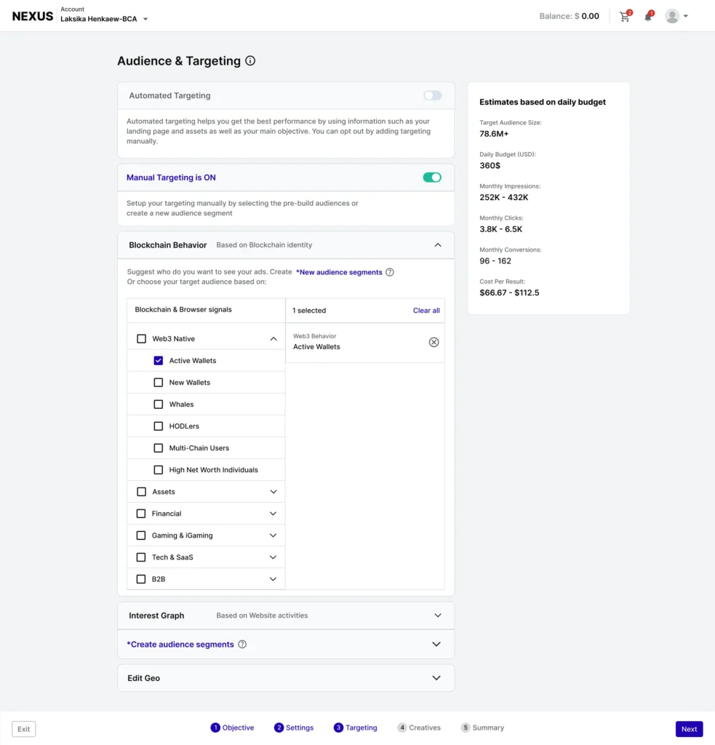
Task: Go to the Objective step
Action: (x=233, y=728)
